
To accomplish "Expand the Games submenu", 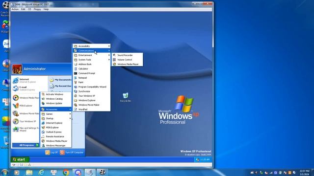I will point(56,114).
